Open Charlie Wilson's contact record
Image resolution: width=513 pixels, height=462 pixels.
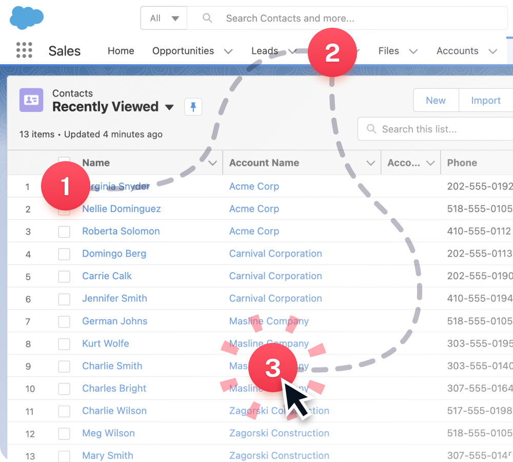114,411
